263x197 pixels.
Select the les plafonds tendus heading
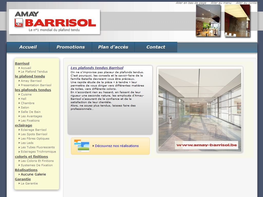pos(33,90)
